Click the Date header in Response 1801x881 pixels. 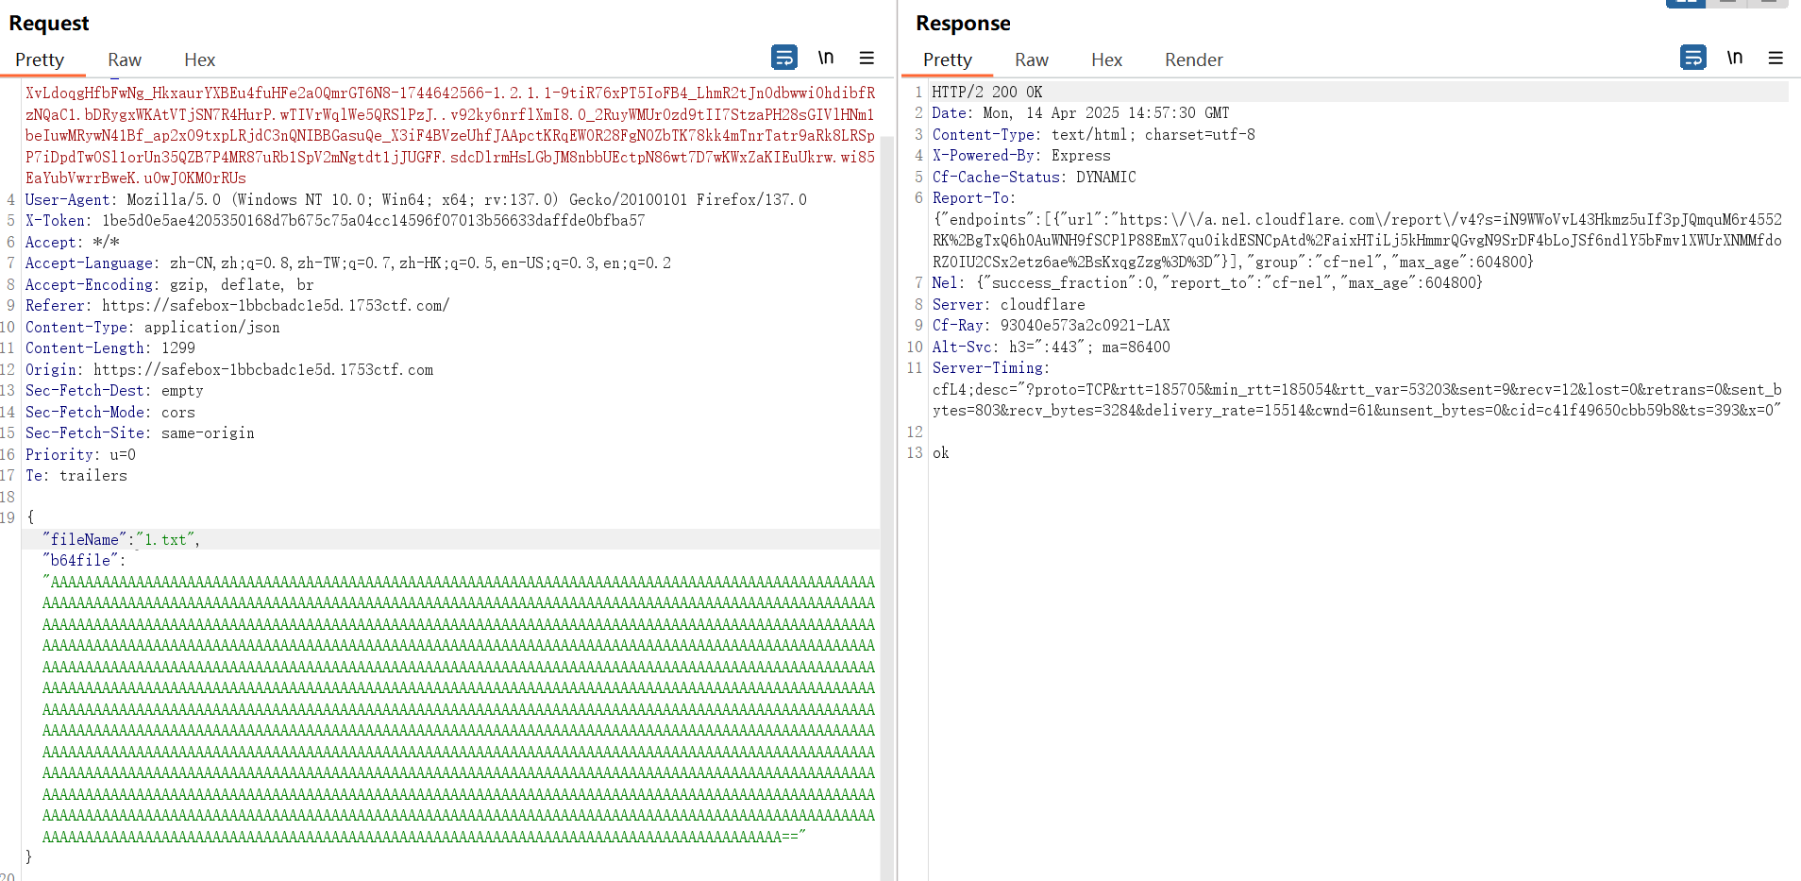1080,112
